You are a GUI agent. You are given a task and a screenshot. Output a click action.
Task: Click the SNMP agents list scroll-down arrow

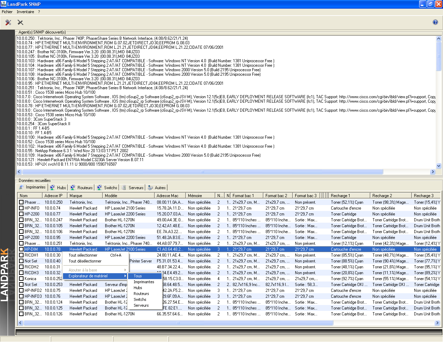tap(439, 166)
